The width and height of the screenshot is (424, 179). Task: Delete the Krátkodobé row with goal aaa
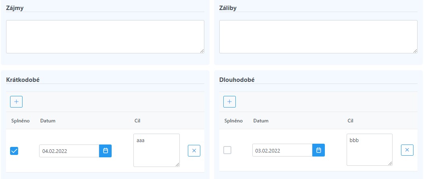pyautogui.click(x=194, y=151)
